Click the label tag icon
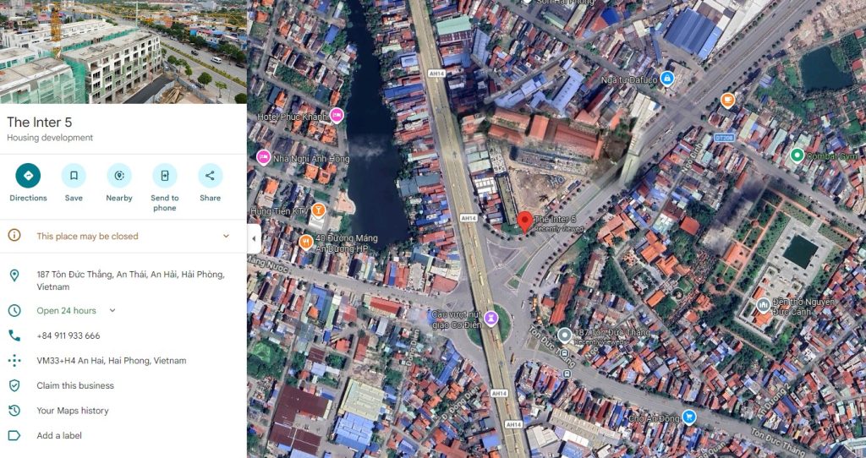866x458 pixels. click(14, 435)
